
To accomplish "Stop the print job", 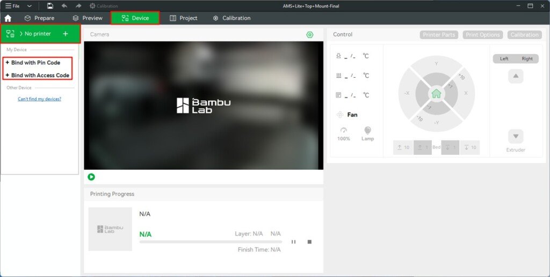I will (309, 242).
